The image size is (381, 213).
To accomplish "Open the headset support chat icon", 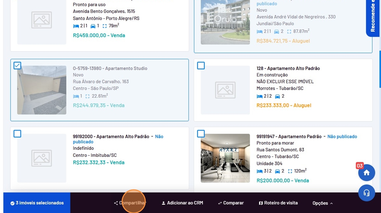I will tap(366, 193).
